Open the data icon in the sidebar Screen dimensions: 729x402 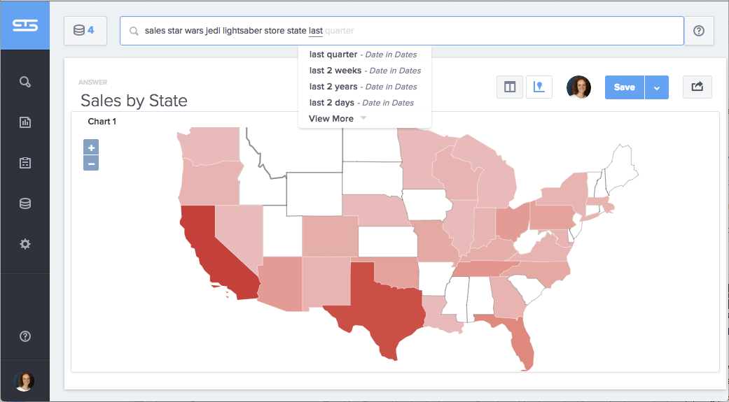(x=25, y=203)
